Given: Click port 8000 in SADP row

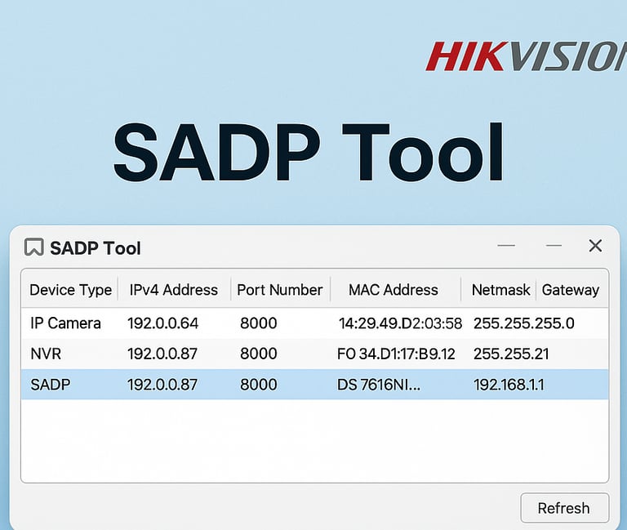Looking at the screenshot, I should pos(258,385).
